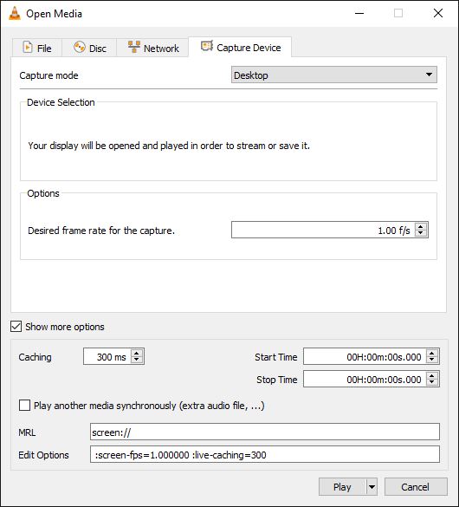This screenshot has height=507, width=459.
Task: Click the Play button
Action: 342,486
